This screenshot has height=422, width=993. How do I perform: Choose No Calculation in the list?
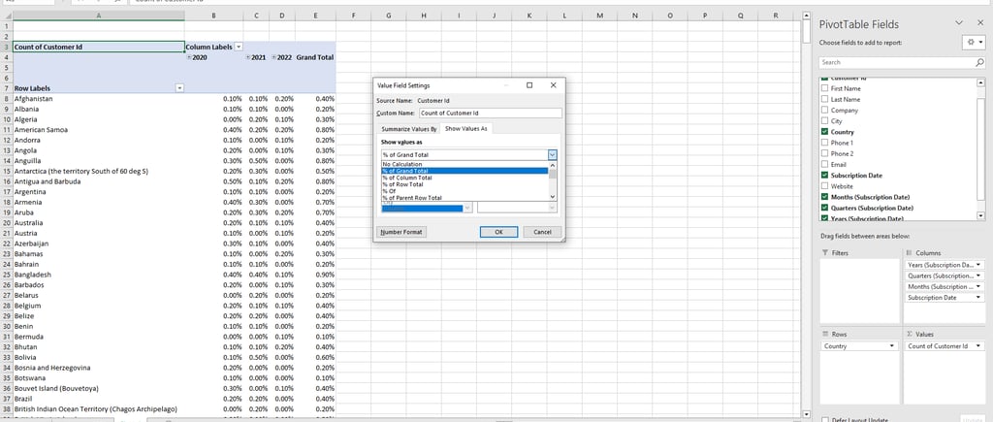click(x=464, y=164)
